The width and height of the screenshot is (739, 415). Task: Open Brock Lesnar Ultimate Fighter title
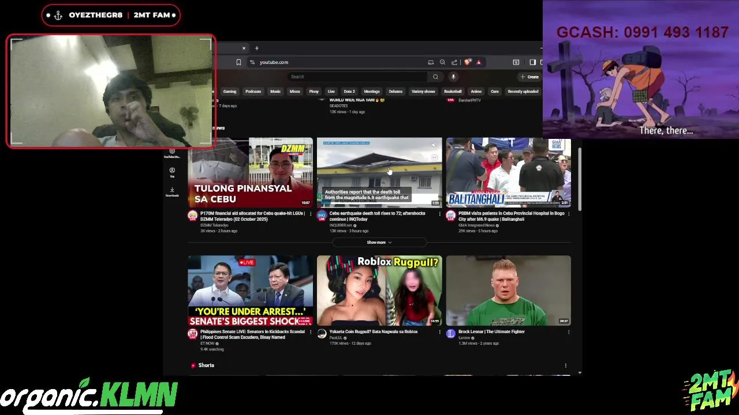coord(491,332)
